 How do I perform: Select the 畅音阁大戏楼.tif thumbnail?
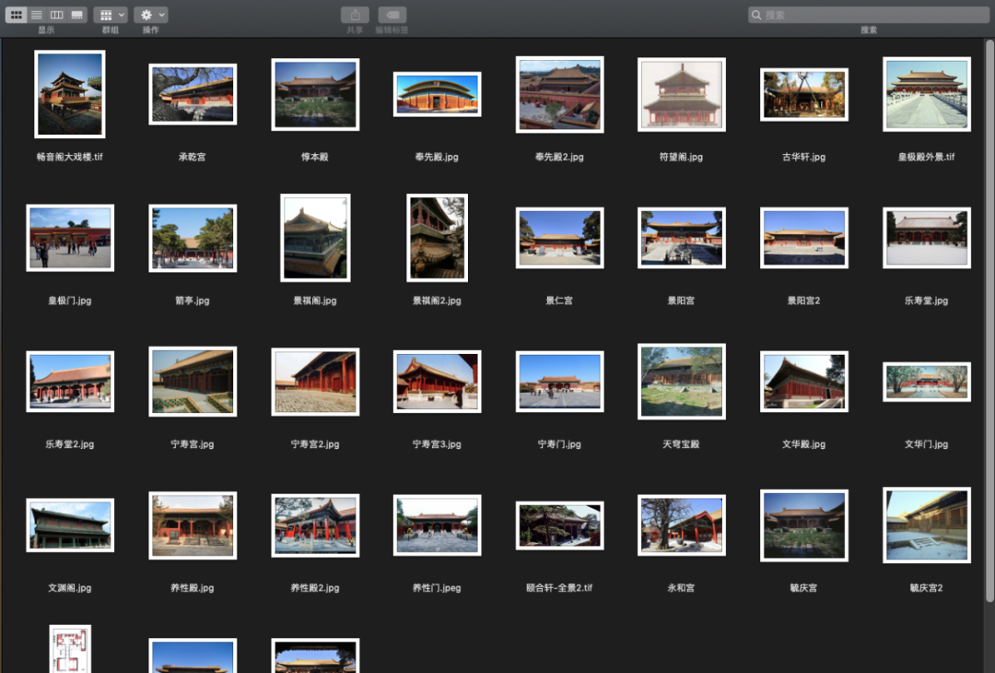pyautogui.click(x=70, y=94)
